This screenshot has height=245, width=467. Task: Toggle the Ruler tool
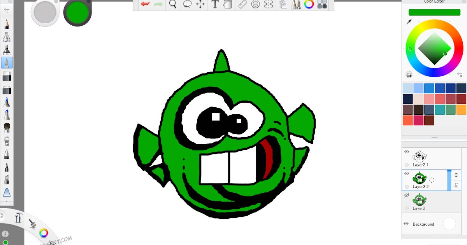coord(243,4)
